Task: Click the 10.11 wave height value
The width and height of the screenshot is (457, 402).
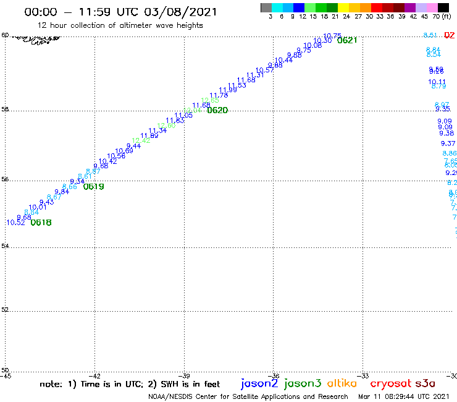Action: point(437,82)
